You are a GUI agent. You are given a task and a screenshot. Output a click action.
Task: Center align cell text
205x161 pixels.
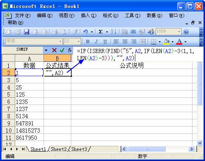[x=125, y=42]
